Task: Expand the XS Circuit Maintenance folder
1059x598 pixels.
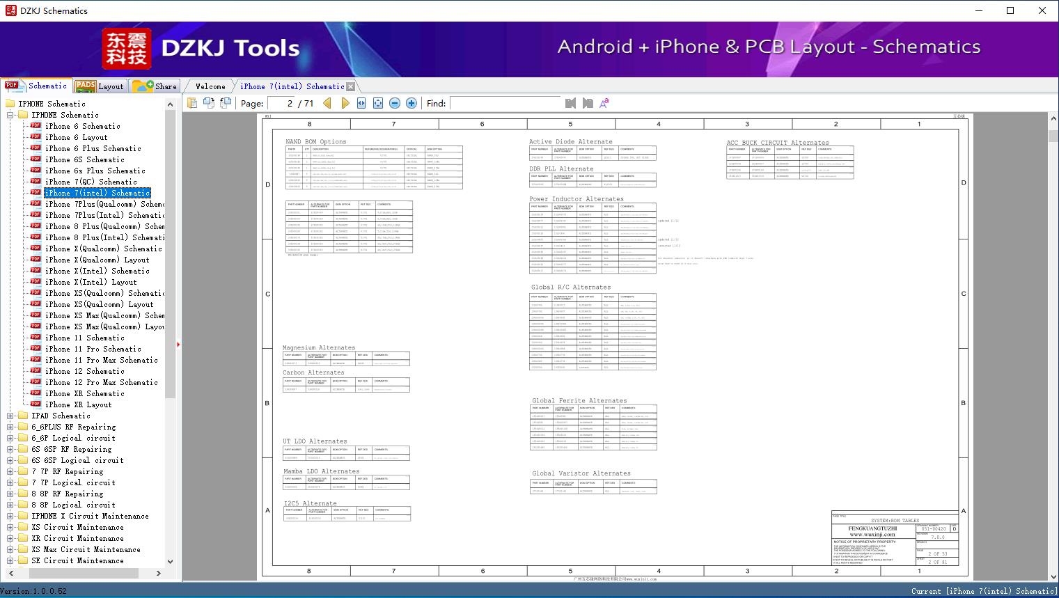Action: (10, 527)
